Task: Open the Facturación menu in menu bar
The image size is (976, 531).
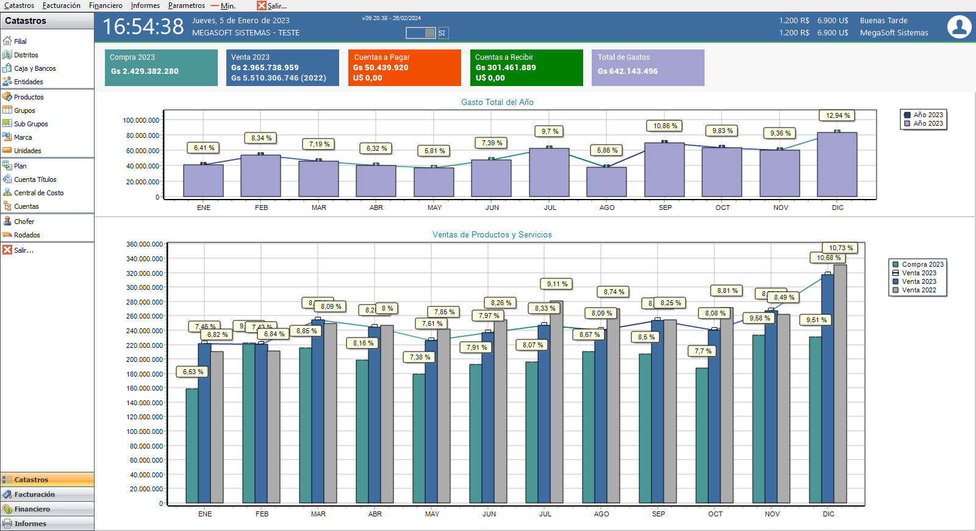Action: click(62, 5)
